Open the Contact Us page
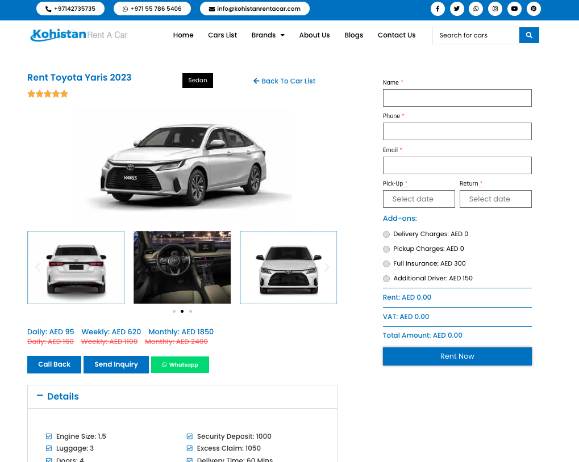 click(396, 35)
